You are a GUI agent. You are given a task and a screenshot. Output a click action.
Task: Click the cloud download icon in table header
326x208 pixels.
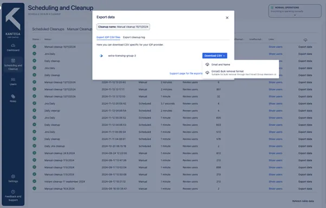305,40
